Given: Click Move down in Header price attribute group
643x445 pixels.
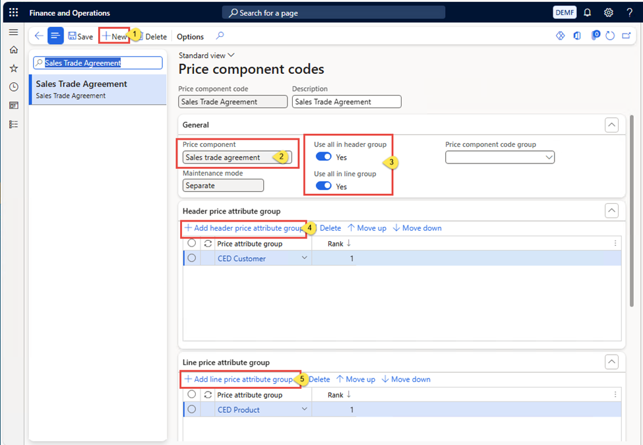Looking at the screenshot, I should (x=417, y=228).
